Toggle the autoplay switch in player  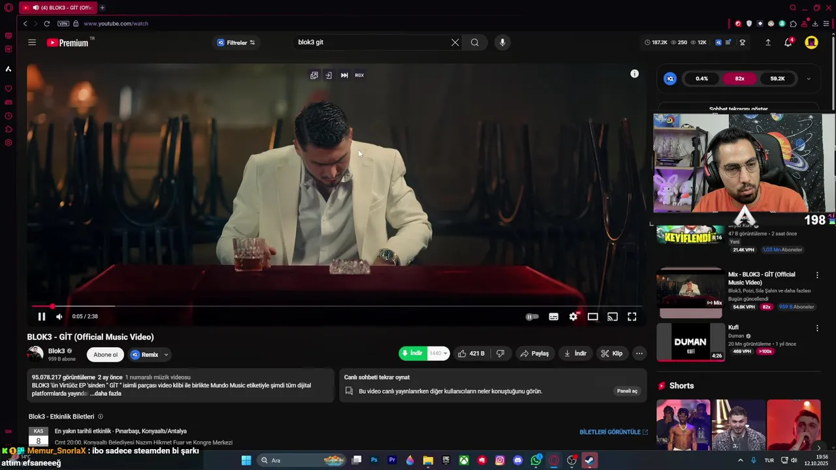pyautogui.click(x=532, y=317)
